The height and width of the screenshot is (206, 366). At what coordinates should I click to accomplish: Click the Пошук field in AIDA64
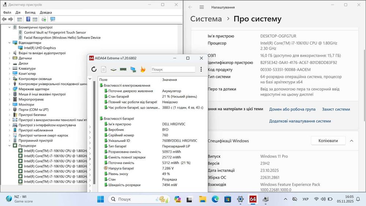(173, 69)
